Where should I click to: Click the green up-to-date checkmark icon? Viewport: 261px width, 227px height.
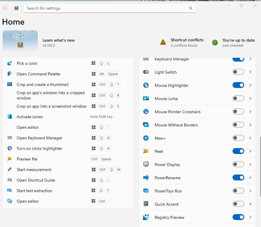[x=215, y=42]
